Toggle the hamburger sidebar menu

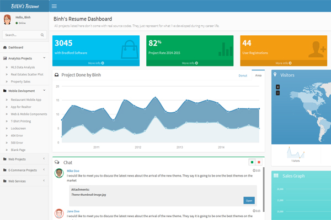54,6
